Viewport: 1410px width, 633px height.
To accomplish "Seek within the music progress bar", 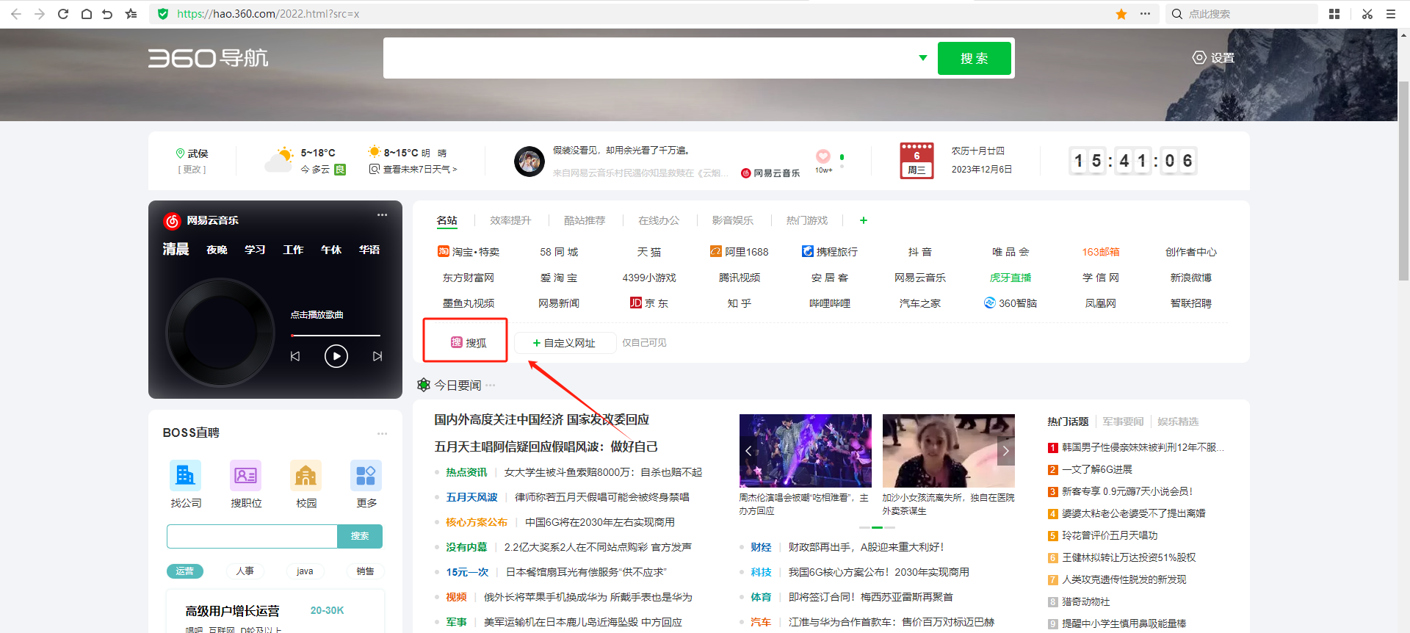I will point(336,336).
